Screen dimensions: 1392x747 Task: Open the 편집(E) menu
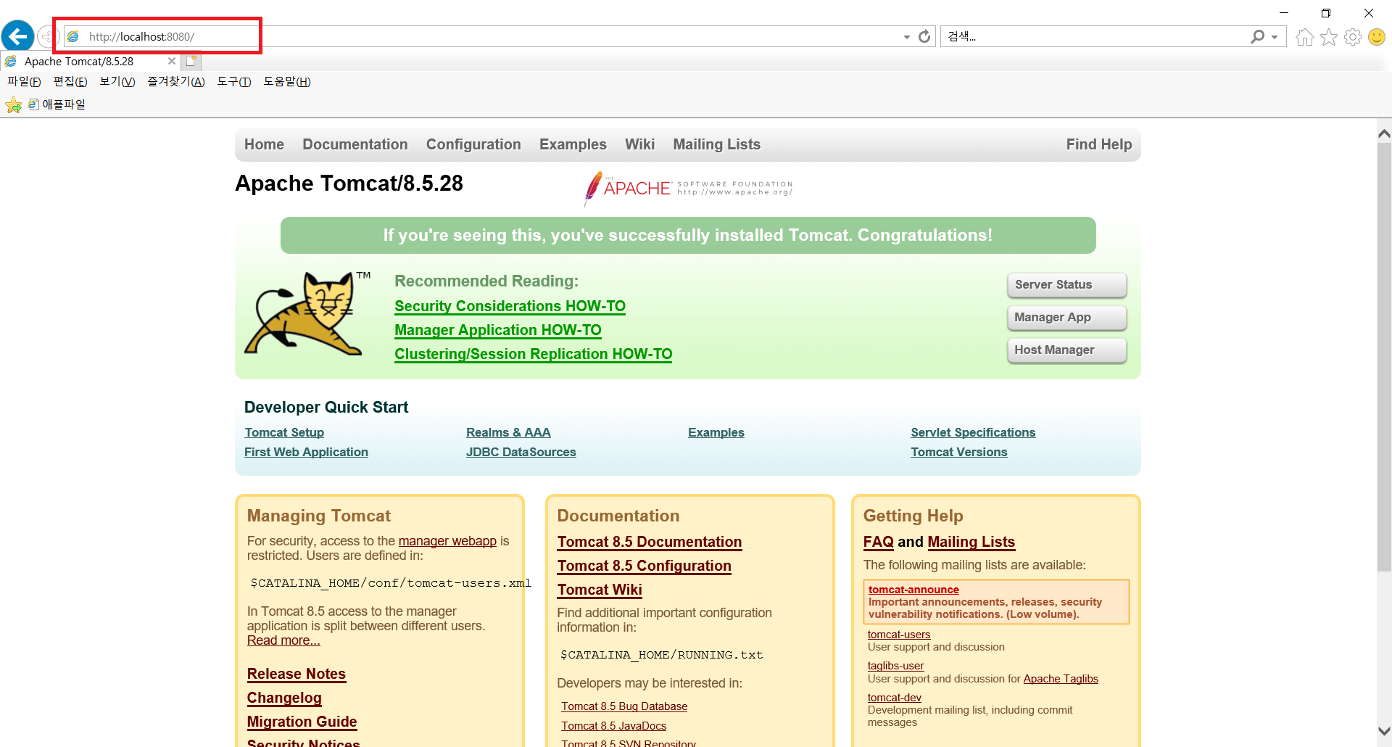point(70,81)
